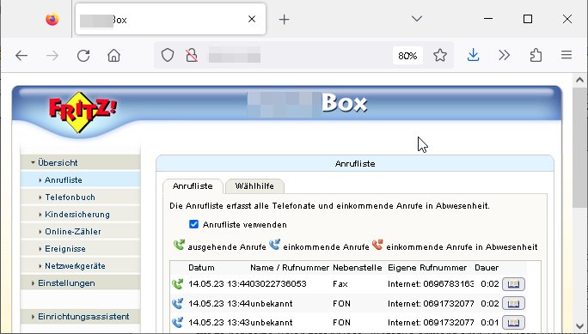The height and width of the screenshot is (334, 588).
Task: Click the Firefox downloads arrow icon
Action: click(474, 56)
